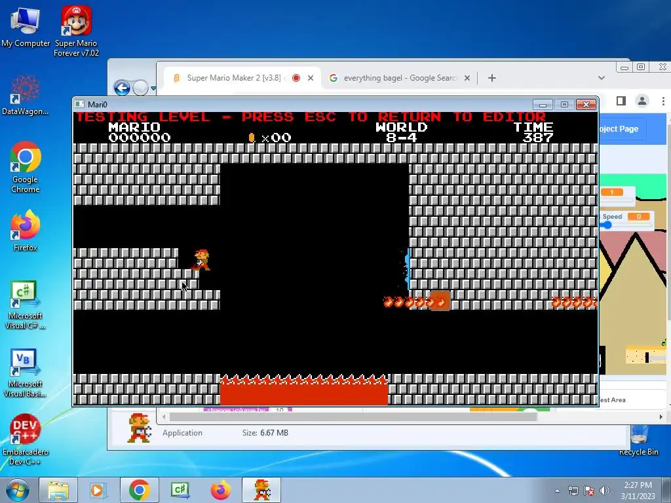Click the Explorer window forward arrow
The height and width of the screenshot is (503, 671).
tap(140, 88)
